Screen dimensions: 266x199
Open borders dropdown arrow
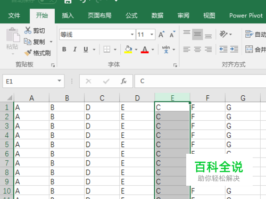pos(115,49)
